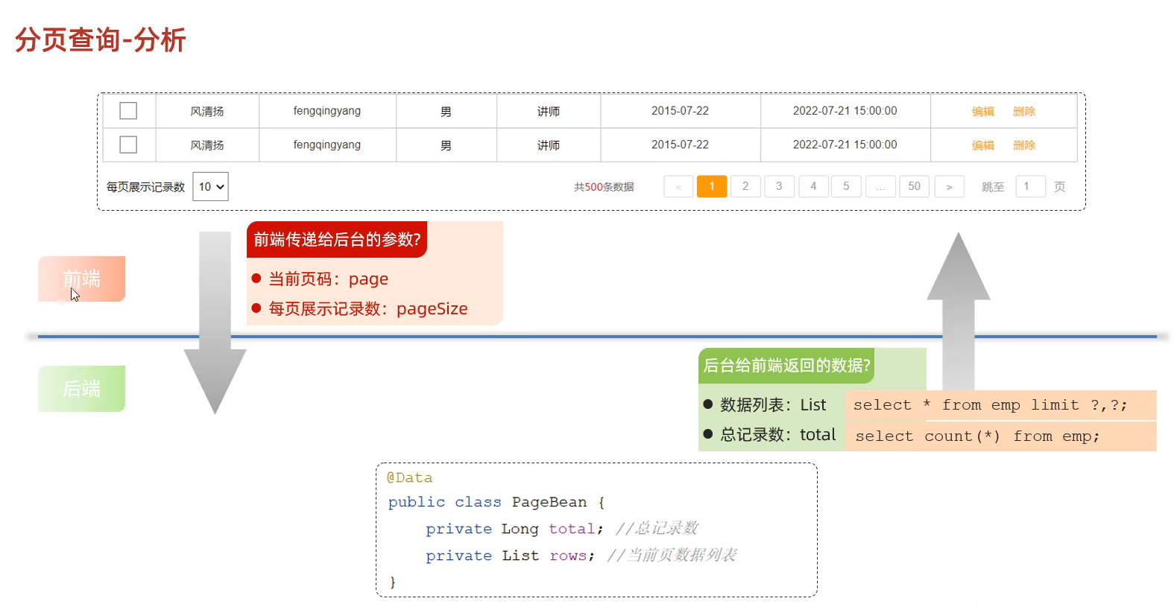Click the 跳至 page number input field
Screen dimensions: 1174x607
[1030, 186]
